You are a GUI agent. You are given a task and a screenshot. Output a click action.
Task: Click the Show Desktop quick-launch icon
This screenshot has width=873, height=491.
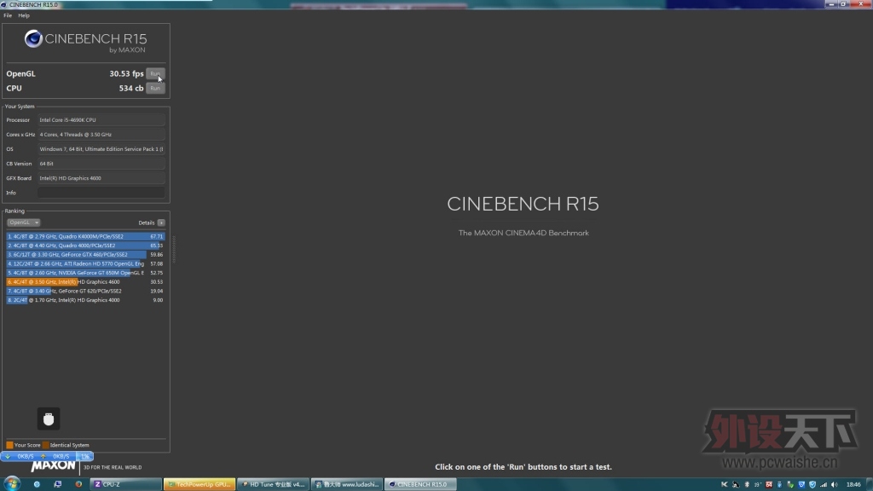[x=57, y=484]
